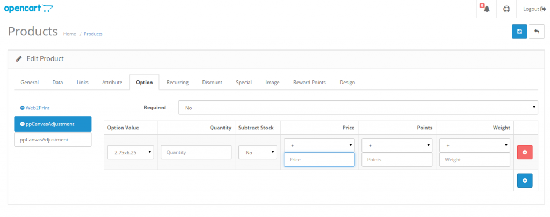
Task: Click the Price input field
Action: (319, 159)
